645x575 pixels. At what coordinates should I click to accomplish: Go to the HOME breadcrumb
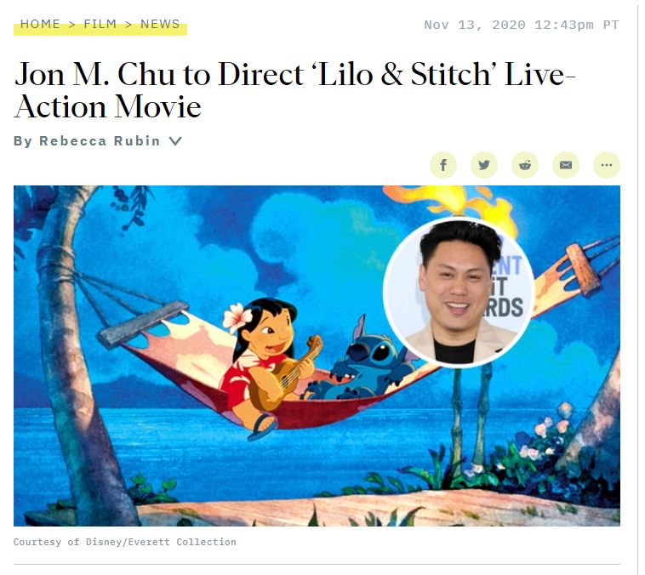(x=40, y=25)
